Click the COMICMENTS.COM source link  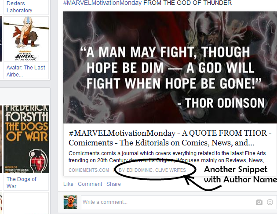89,170
